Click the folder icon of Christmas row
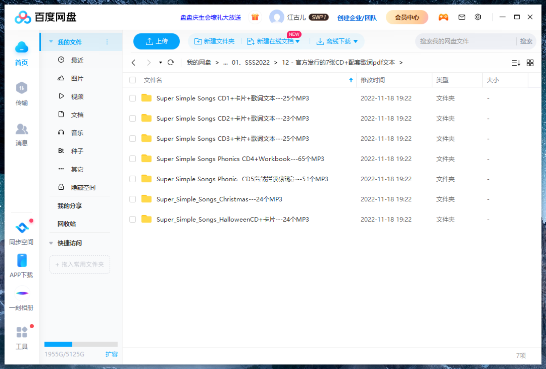This screenshot has height=369, width=546. pos(146,199)
